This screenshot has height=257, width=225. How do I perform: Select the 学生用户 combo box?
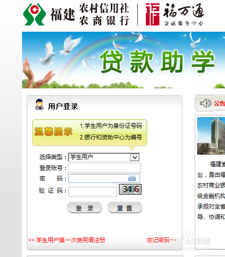coord(104,158)
